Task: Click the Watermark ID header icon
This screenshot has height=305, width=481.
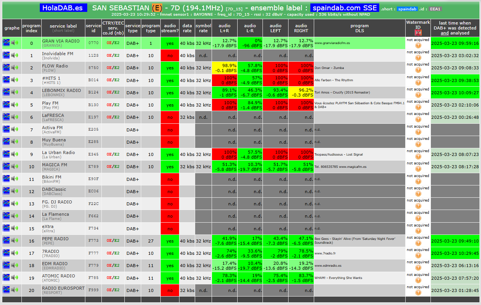Action: tap(418, 33)
